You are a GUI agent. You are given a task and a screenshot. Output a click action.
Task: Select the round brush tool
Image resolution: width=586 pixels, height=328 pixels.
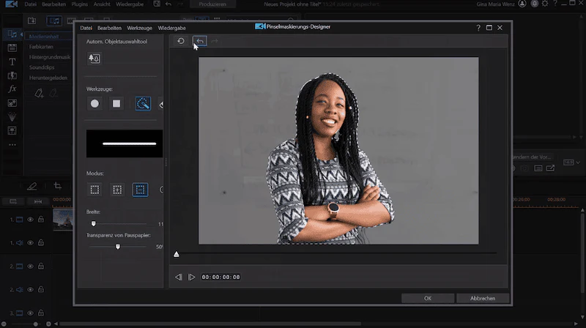[x=94, y=103]
